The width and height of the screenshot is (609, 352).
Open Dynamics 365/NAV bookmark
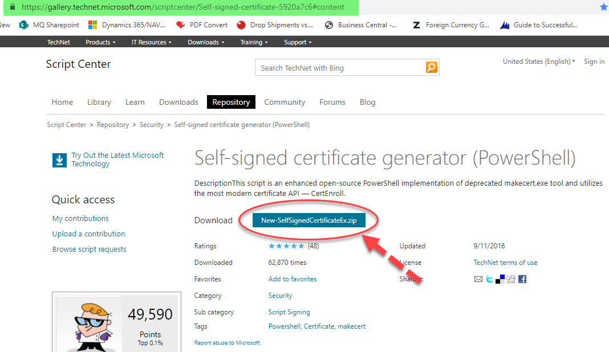tap(127, 25)
